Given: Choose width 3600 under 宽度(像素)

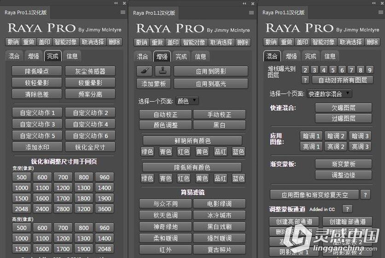Looking at the screenshot, I should (x=105, y=209).
